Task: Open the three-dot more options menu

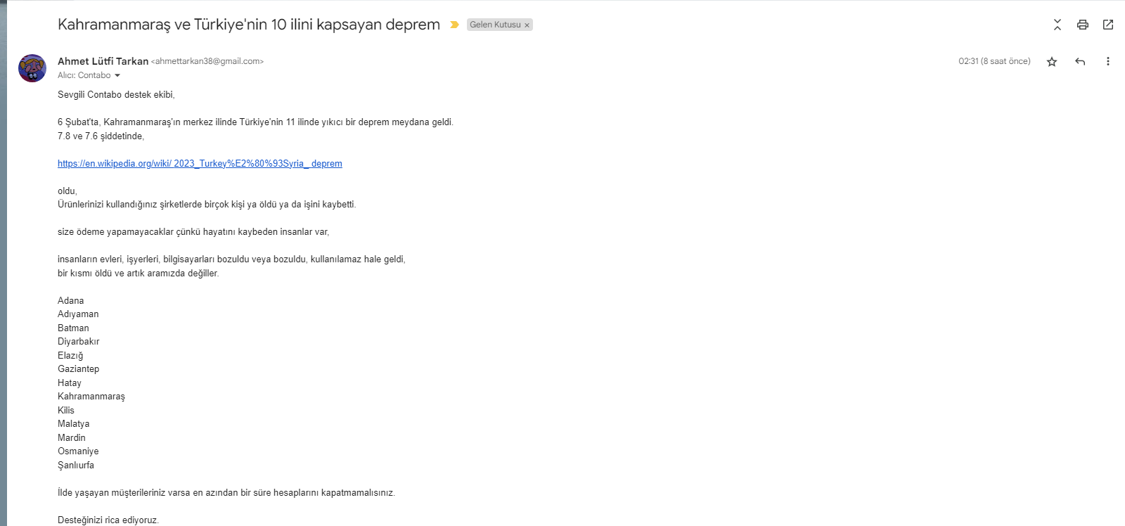Action: (x=1108, y=62)
